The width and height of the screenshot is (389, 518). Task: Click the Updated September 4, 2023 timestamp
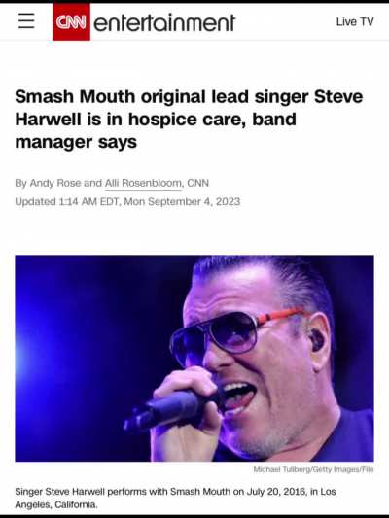(x=127, y=201)
